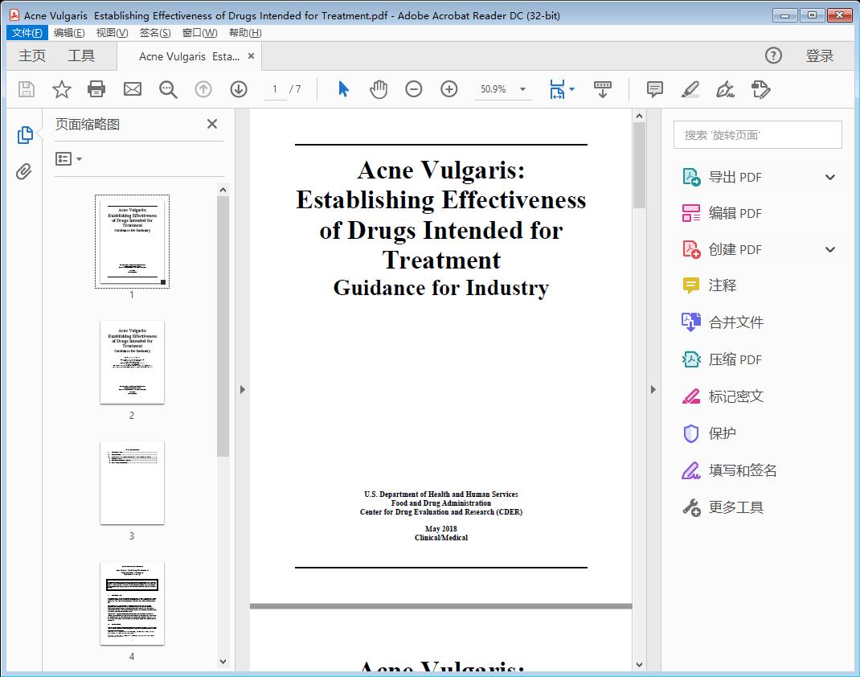Switch to the 工具 tab
The height and width of the screenshot is (677, 860).
click(x=82, y=55)
